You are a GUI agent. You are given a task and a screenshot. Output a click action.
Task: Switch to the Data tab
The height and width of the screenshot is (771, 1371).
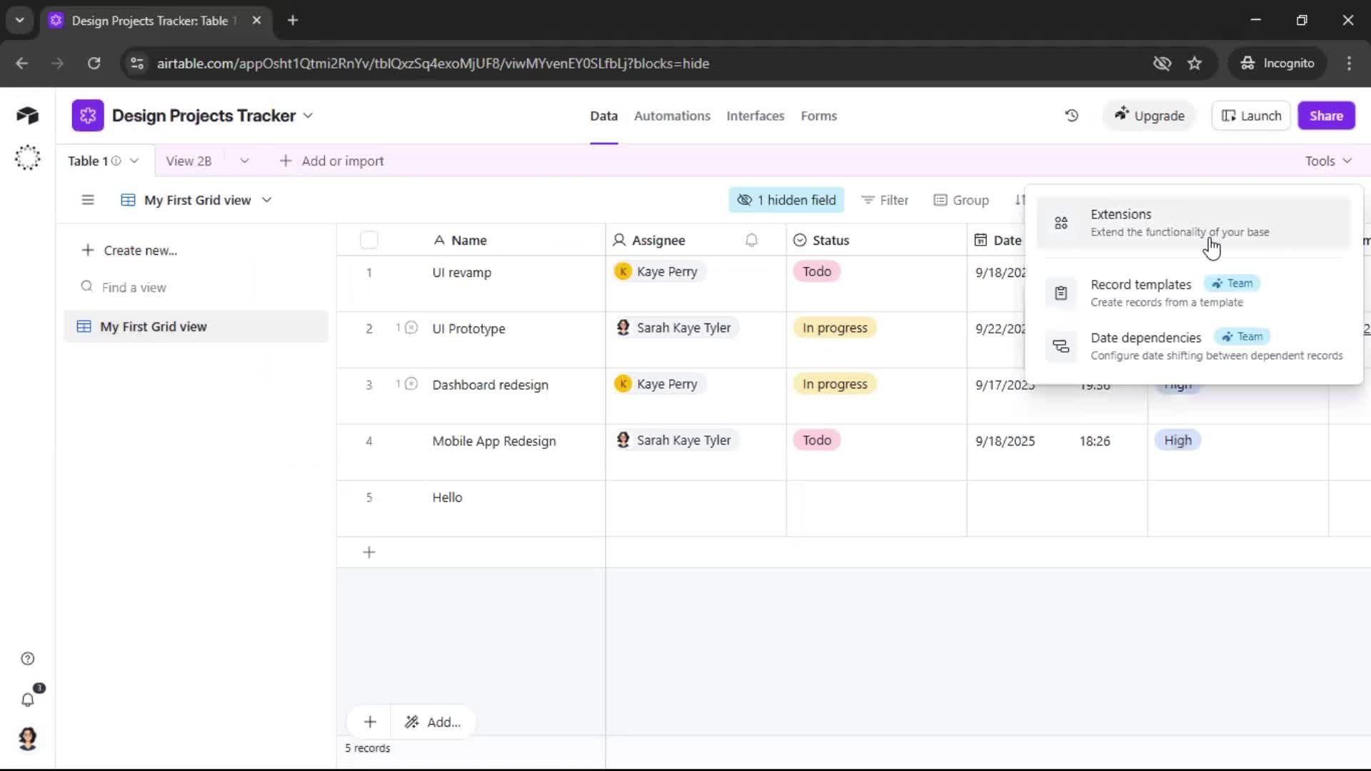(x=603, y=116)
